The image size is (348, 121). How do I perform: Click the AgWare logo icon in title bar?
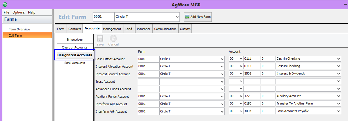[x=4, y=4]
